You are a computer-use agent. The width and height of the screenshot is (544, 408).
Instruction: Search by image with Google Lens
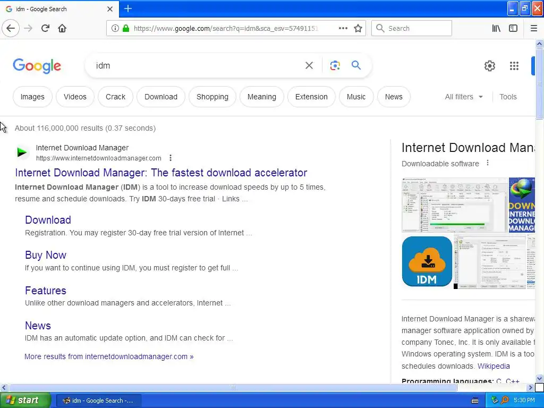[x=335, y=65]
